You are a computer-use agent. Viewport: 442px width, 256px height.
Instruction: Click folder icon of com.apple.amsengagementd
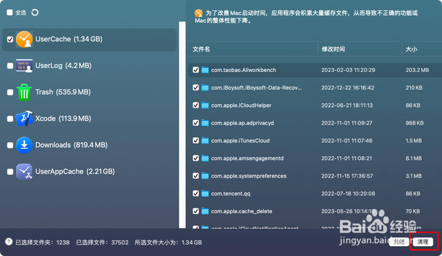click(x=205, y=158)
